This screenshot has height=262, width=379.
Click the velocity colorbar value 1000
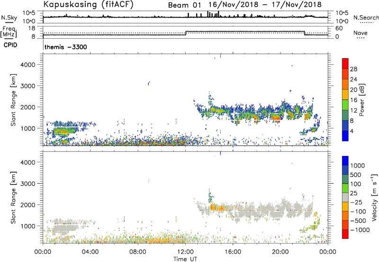point(358,166)
